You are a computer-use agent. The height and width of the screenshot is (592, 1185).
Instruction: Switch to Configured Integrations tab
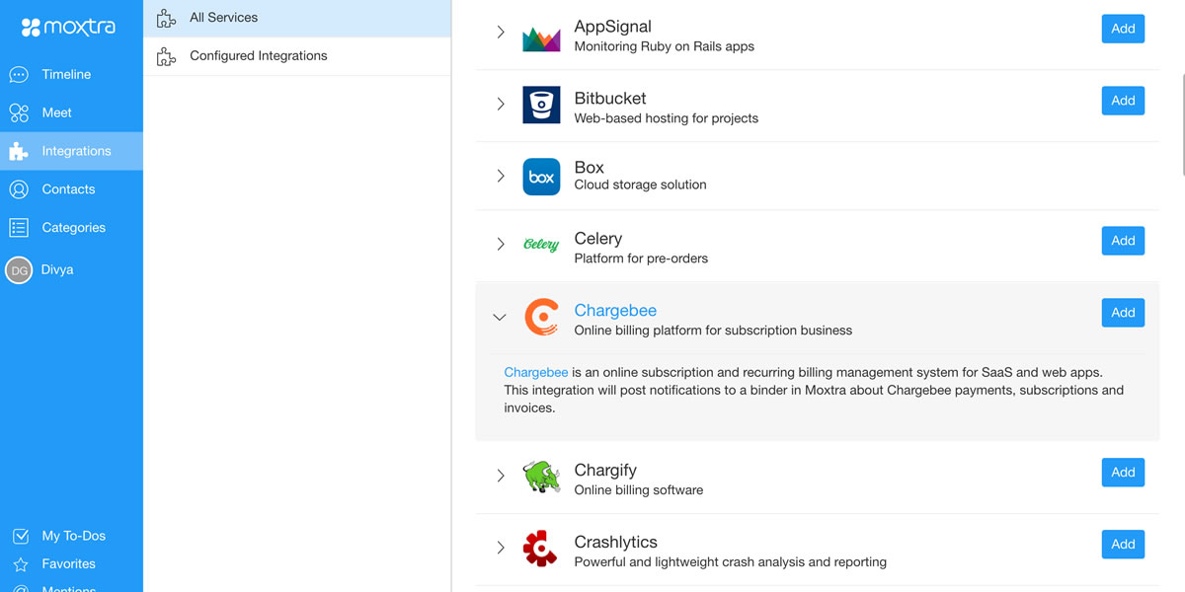click(297, 56)
